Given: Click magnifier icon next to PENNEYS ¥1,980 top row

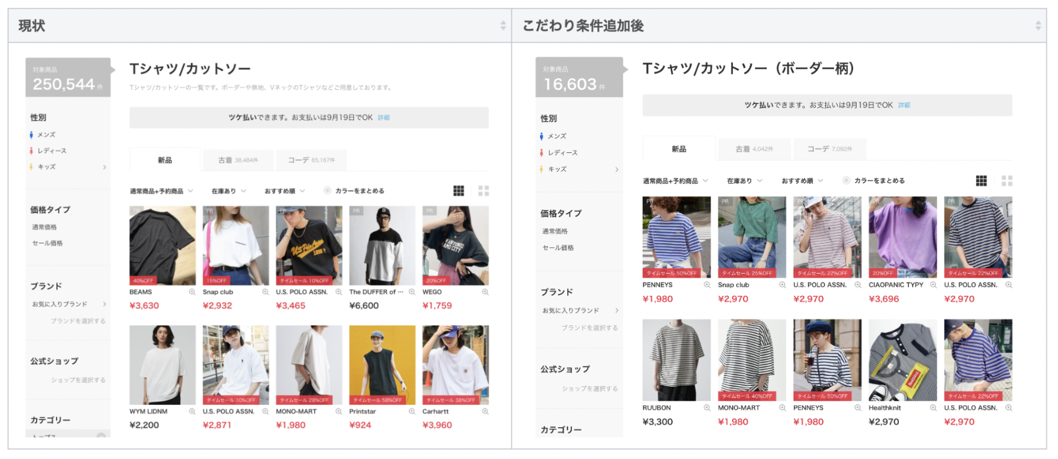Looking at the screenshot, I should [707, 285].
